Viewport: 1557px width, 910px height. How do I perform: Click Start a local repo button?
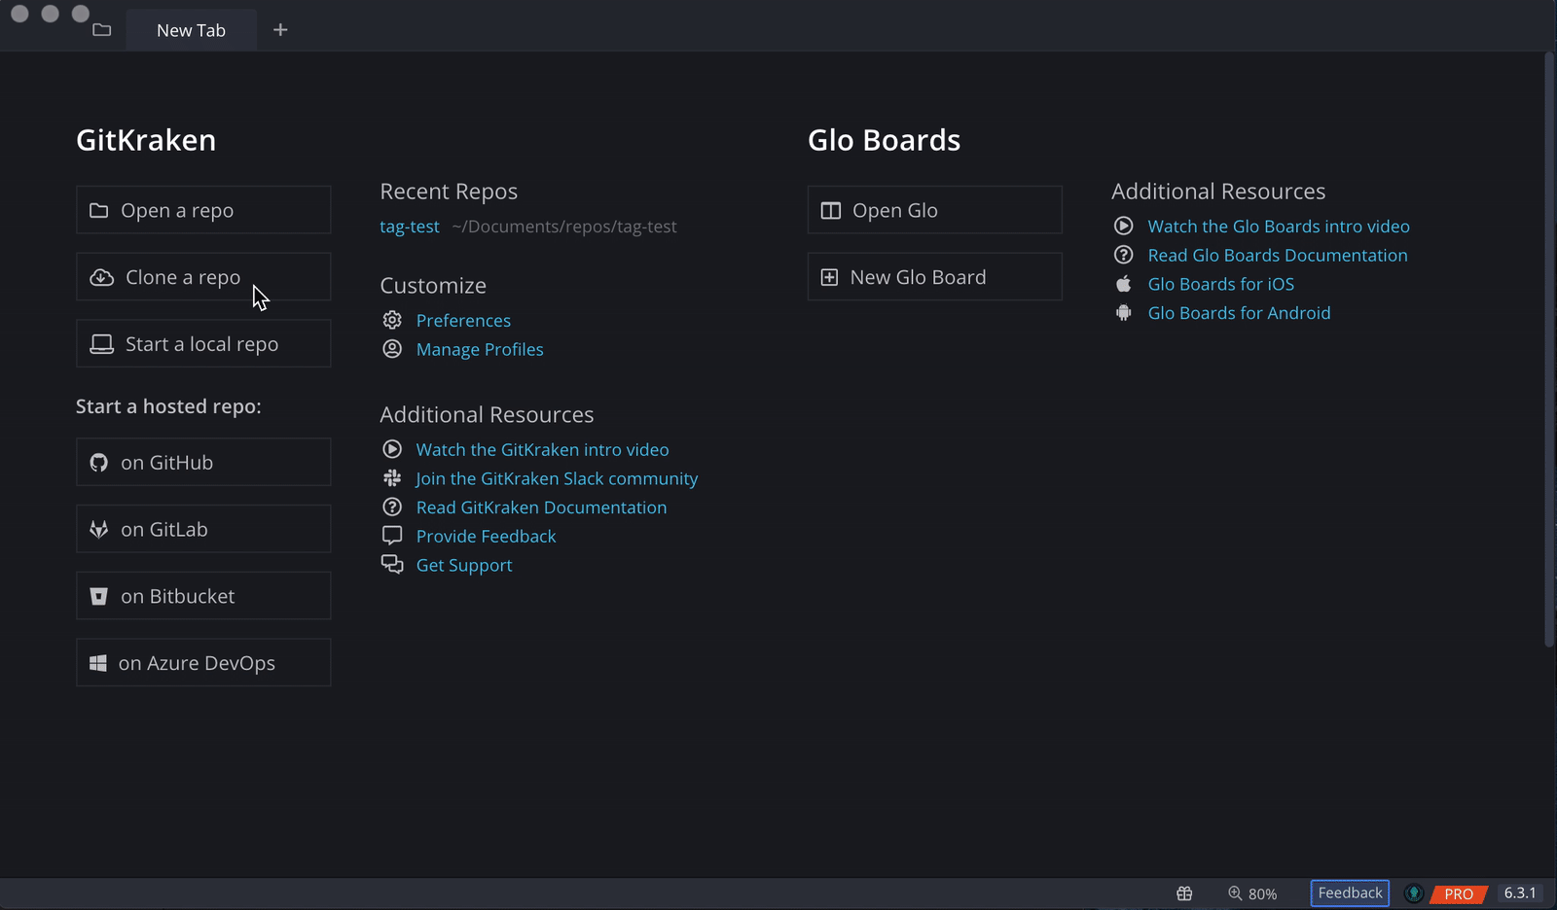[203, 344]
